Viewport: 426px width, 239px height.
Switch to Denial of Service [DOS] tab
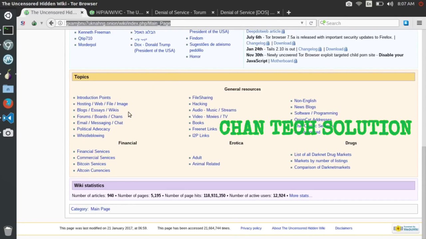coord(247,13)
